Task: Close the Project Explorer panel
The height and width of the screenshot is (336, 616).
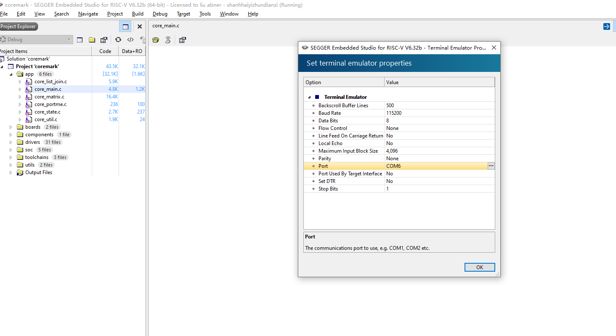Action: pos(140,26)
